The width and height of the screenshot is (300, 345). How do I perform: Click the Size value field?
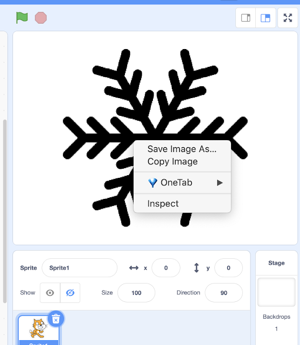(x=136, y=293)
